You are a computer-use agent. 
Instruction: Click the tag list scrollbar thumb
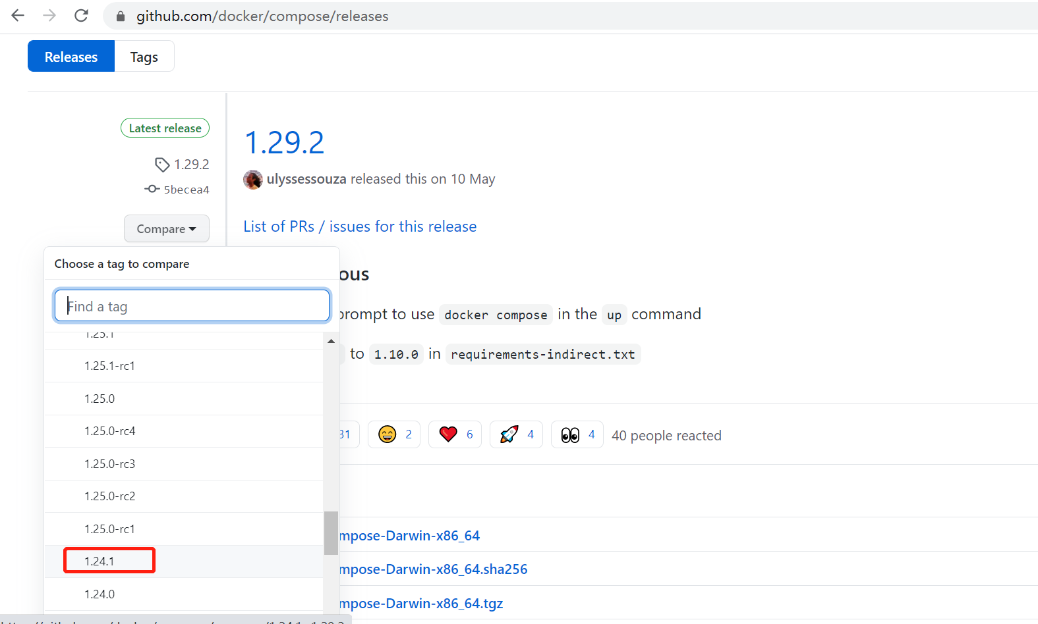pos(331,533)
